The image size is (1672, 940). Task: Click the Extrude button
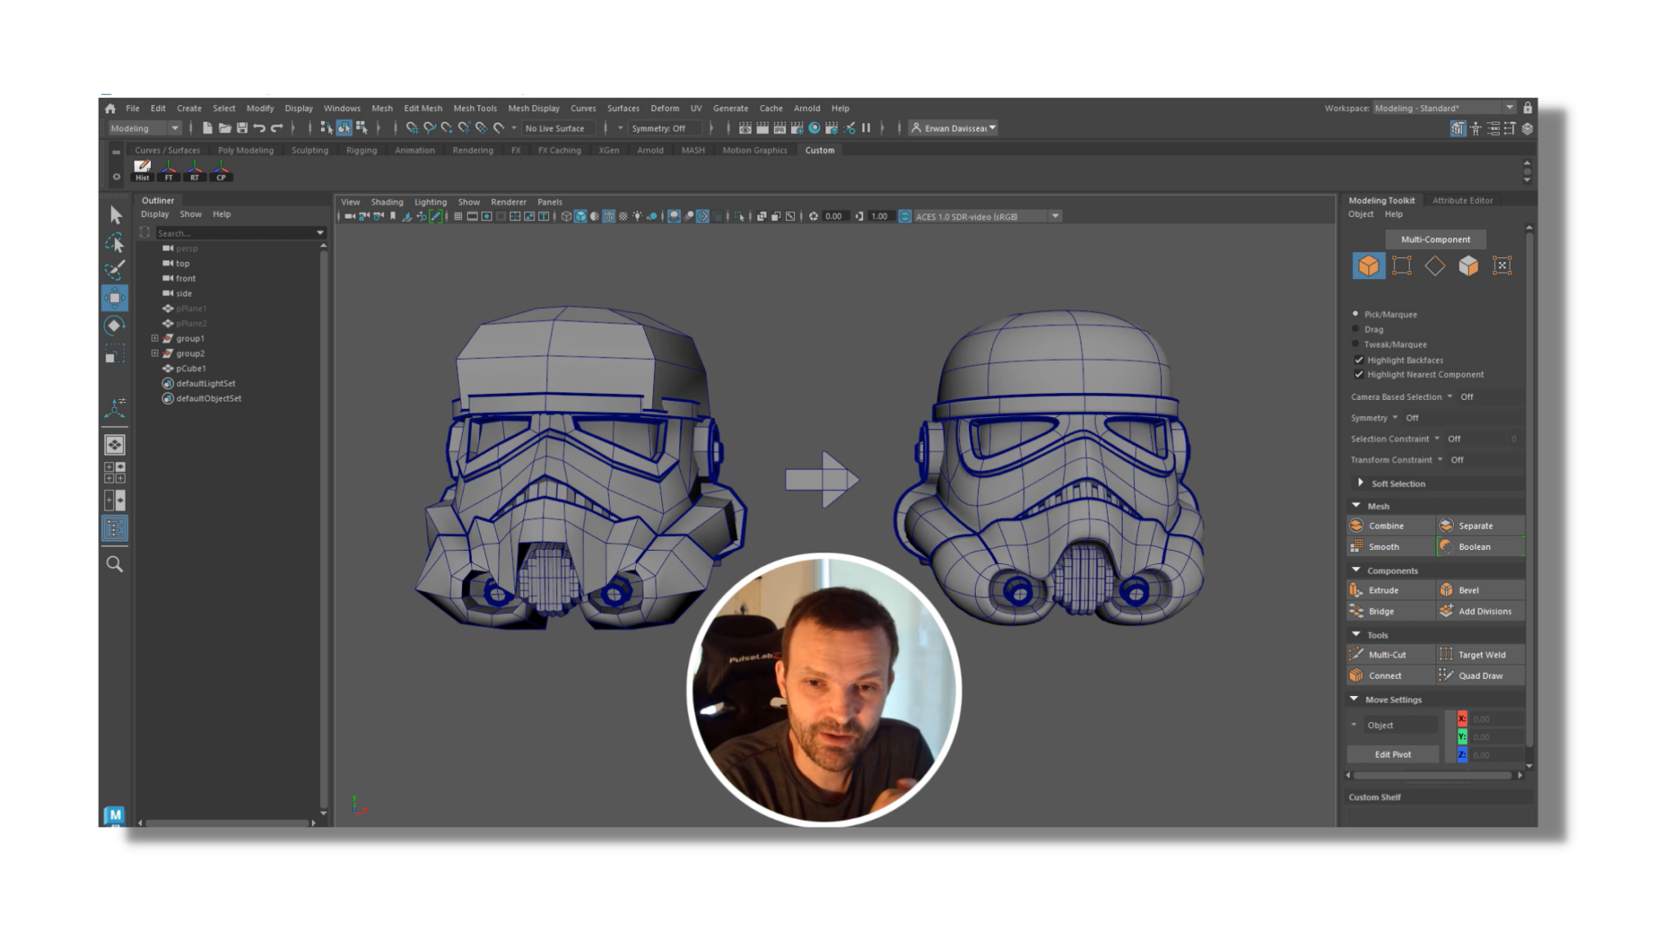point(1390,590)
